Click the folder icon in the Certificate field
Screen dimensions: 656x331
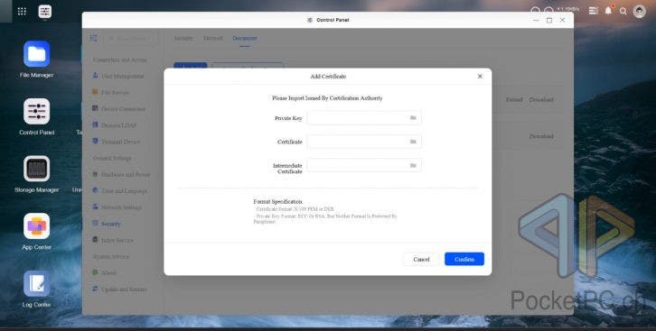point(413,142)
